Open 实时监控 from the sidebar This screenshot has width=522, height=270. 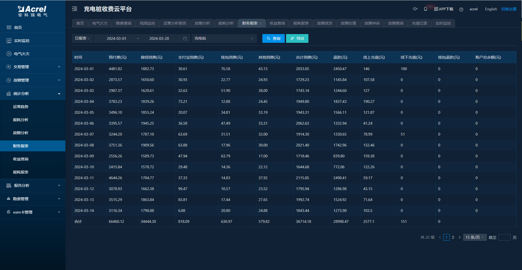pyautogui.click(x=22, y=41)
